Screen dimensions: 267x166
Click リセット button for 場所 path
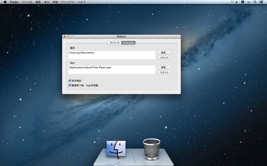(164, 57)
